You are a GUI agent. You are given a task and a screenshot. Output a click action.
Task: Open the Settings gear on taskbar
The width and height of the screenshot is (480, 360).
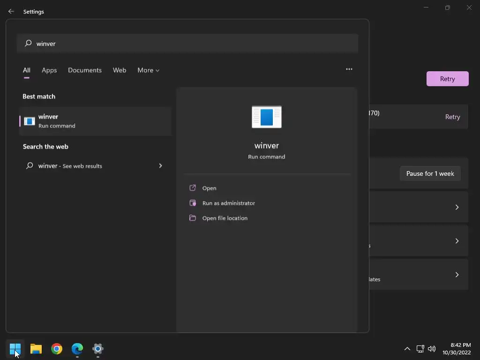98,349
